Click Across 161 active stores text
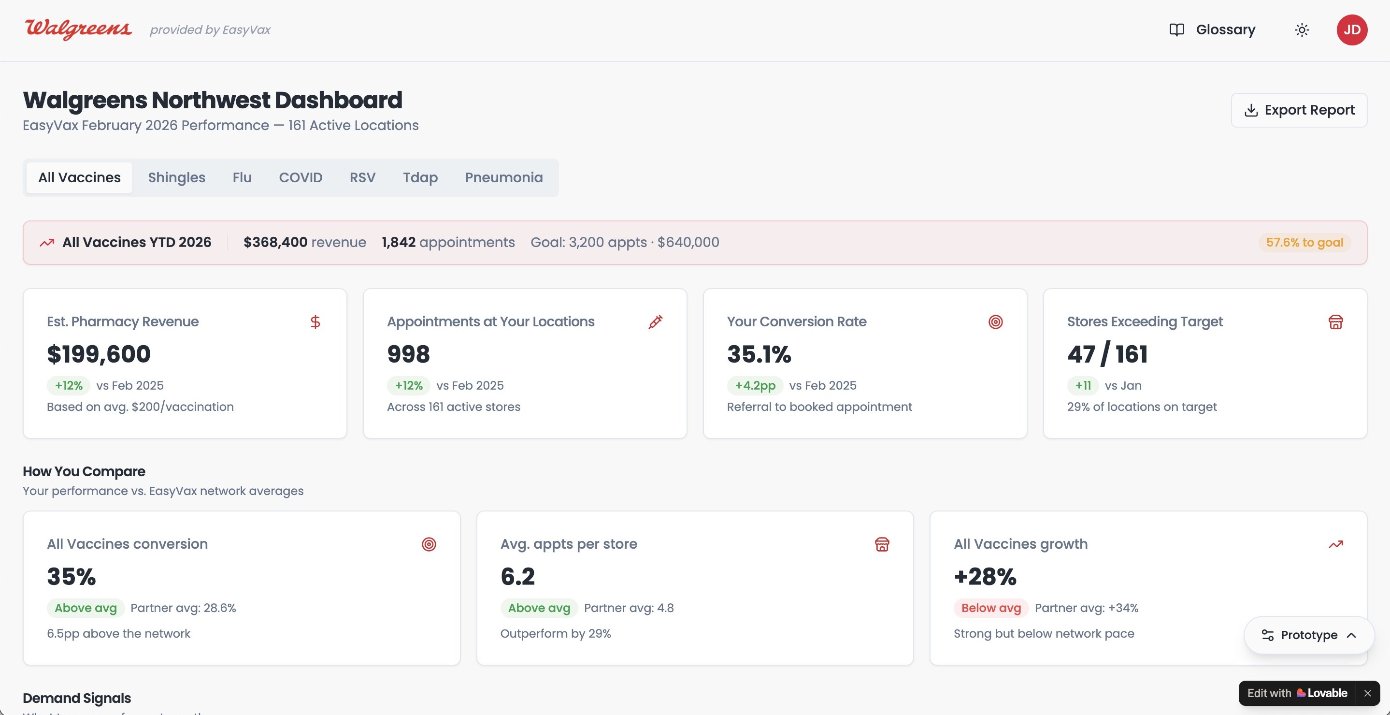This screenshot has width=1390, height=715. 454,407
